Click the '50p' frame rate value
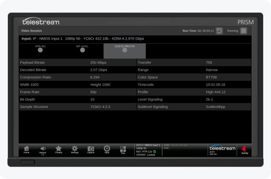This screenshot has width=271, height=179. [x=93, y=92]
